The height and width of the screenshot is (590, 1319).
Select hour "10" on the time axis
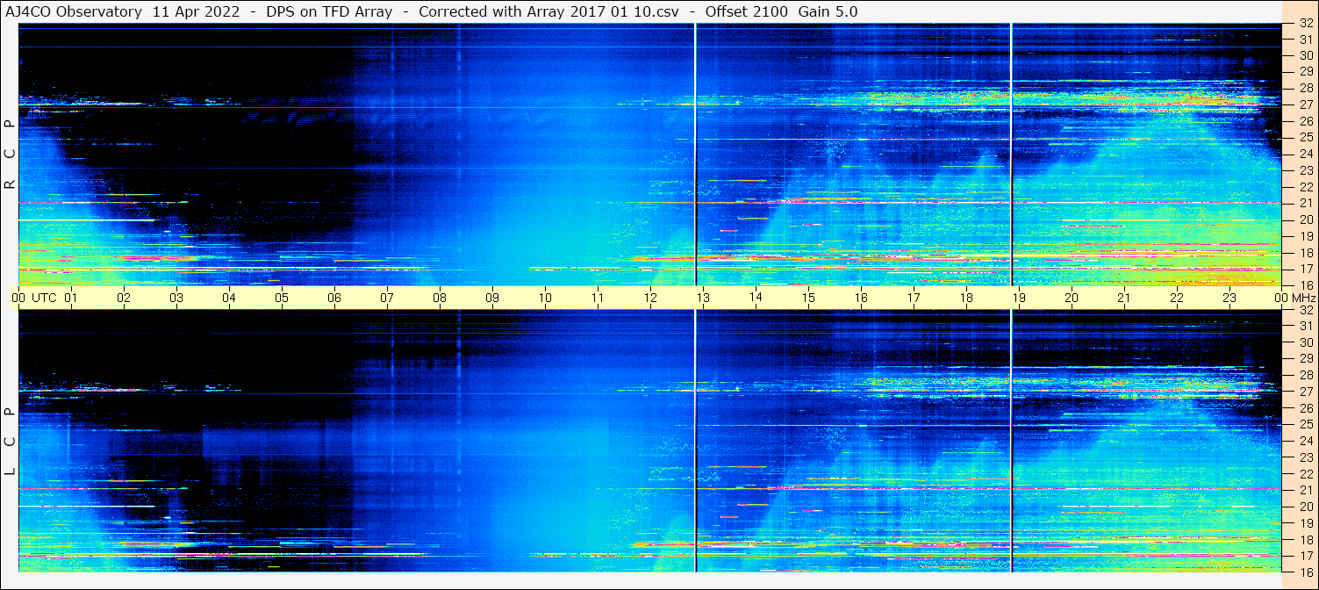point(545,298)
